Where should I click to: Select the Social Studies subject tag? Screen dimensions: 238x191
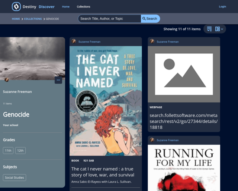point(15,178)
